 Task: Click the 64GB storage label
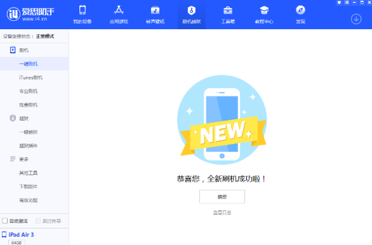tap(17, 242)
